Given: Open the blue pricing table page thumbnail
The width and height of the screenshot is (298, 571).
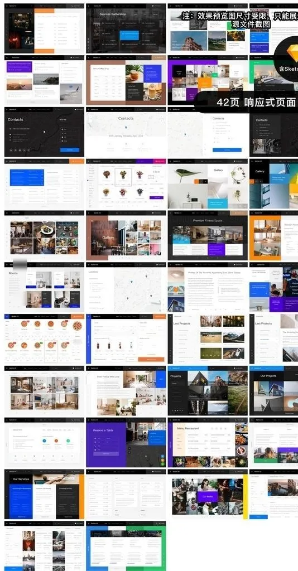Looking at the screenshot, I should (x=44, y=183).
